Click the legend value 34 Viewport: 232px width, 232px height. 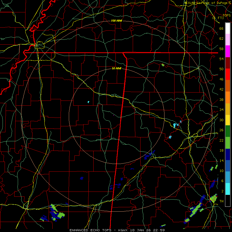click(x=221, y=110)
